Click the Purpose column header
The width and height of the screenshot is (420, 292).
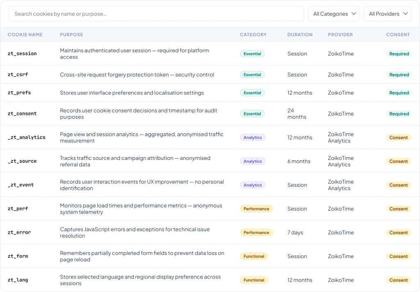[x=71, y=35]
